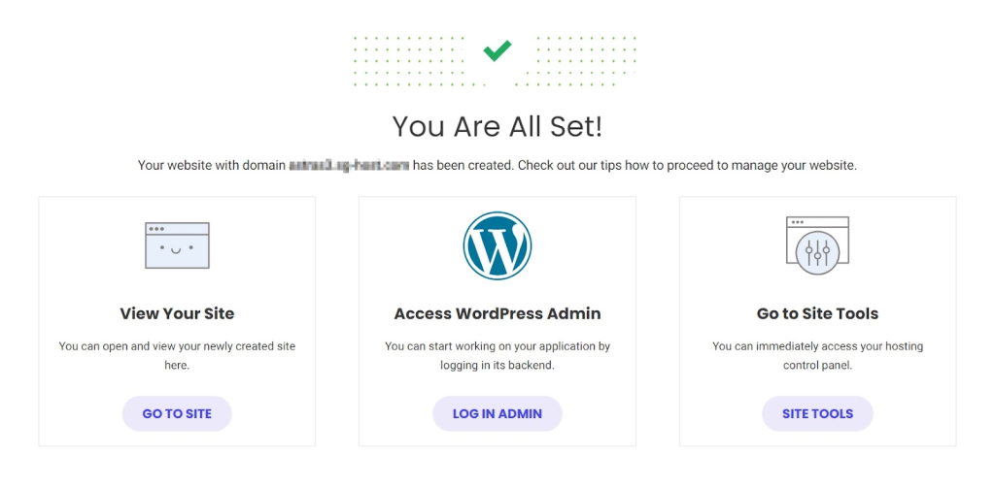The height and width of the screenshot is (487, 995).
Task: Click the blurred domain name text
Action: click(349, 166)
